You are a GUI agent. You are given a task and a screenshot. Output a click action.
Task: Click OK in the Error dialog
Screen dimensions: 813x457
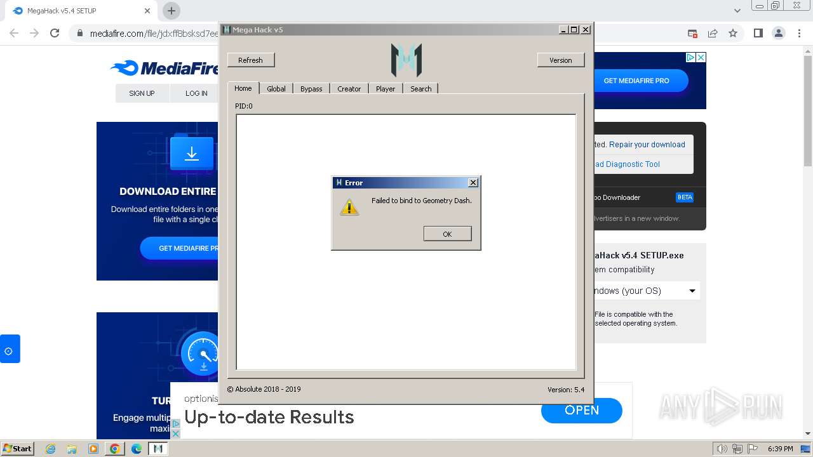(447, 234)
